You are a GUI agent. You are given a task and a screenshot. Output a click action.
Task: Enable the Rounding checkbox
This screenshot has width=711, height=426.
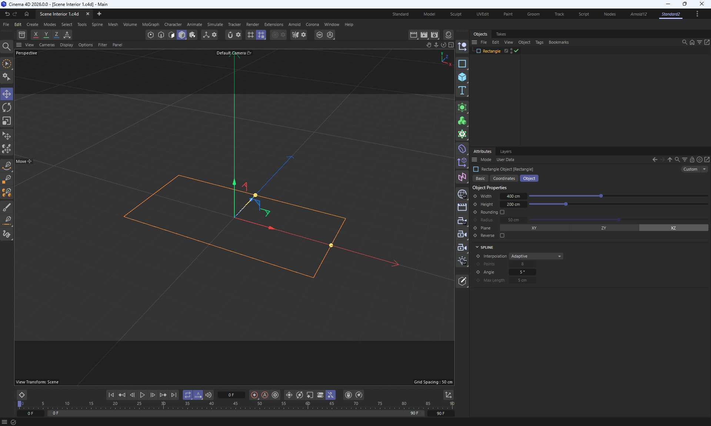[502, 212]
